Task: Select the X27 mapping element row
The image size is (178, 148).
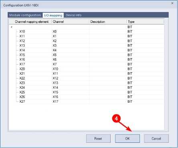Action: pyautogui.click(x=86, y=101)
